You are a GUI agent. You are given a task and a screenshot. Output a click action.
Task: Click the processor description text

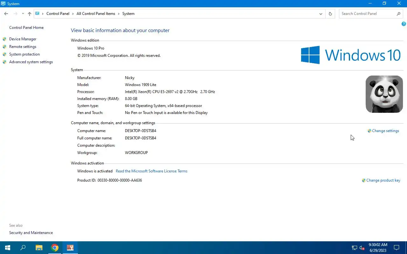[170, 92]
